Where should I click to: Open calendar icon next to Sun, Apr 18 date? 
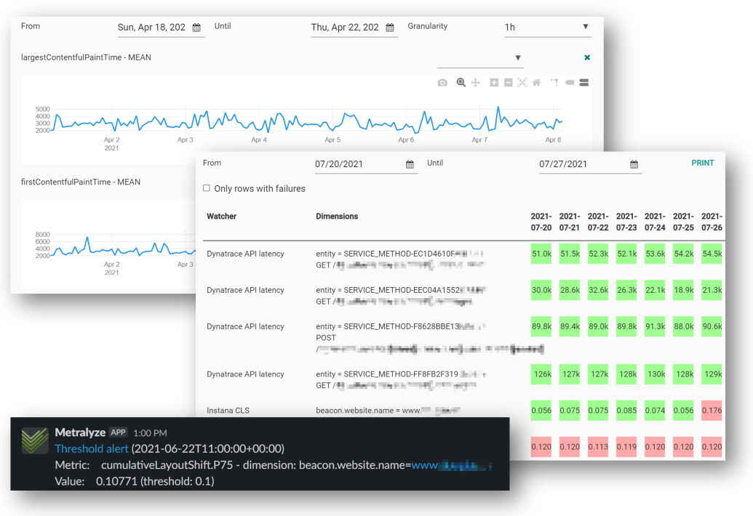(196, 28)
